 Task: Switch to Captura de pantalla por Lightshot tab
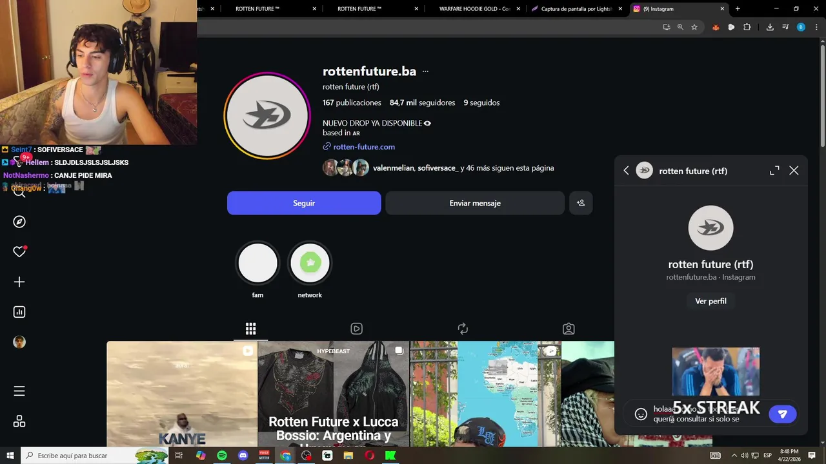pos(578,9)
